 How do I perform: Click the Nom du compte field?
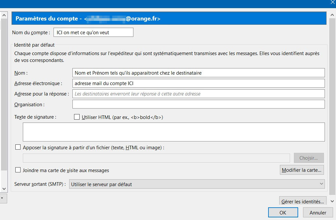pyautogui.click(x=93, y=33)
